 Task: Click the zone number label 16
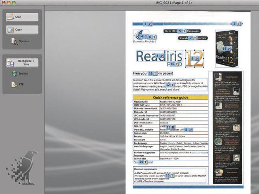(x=224, y=49)
